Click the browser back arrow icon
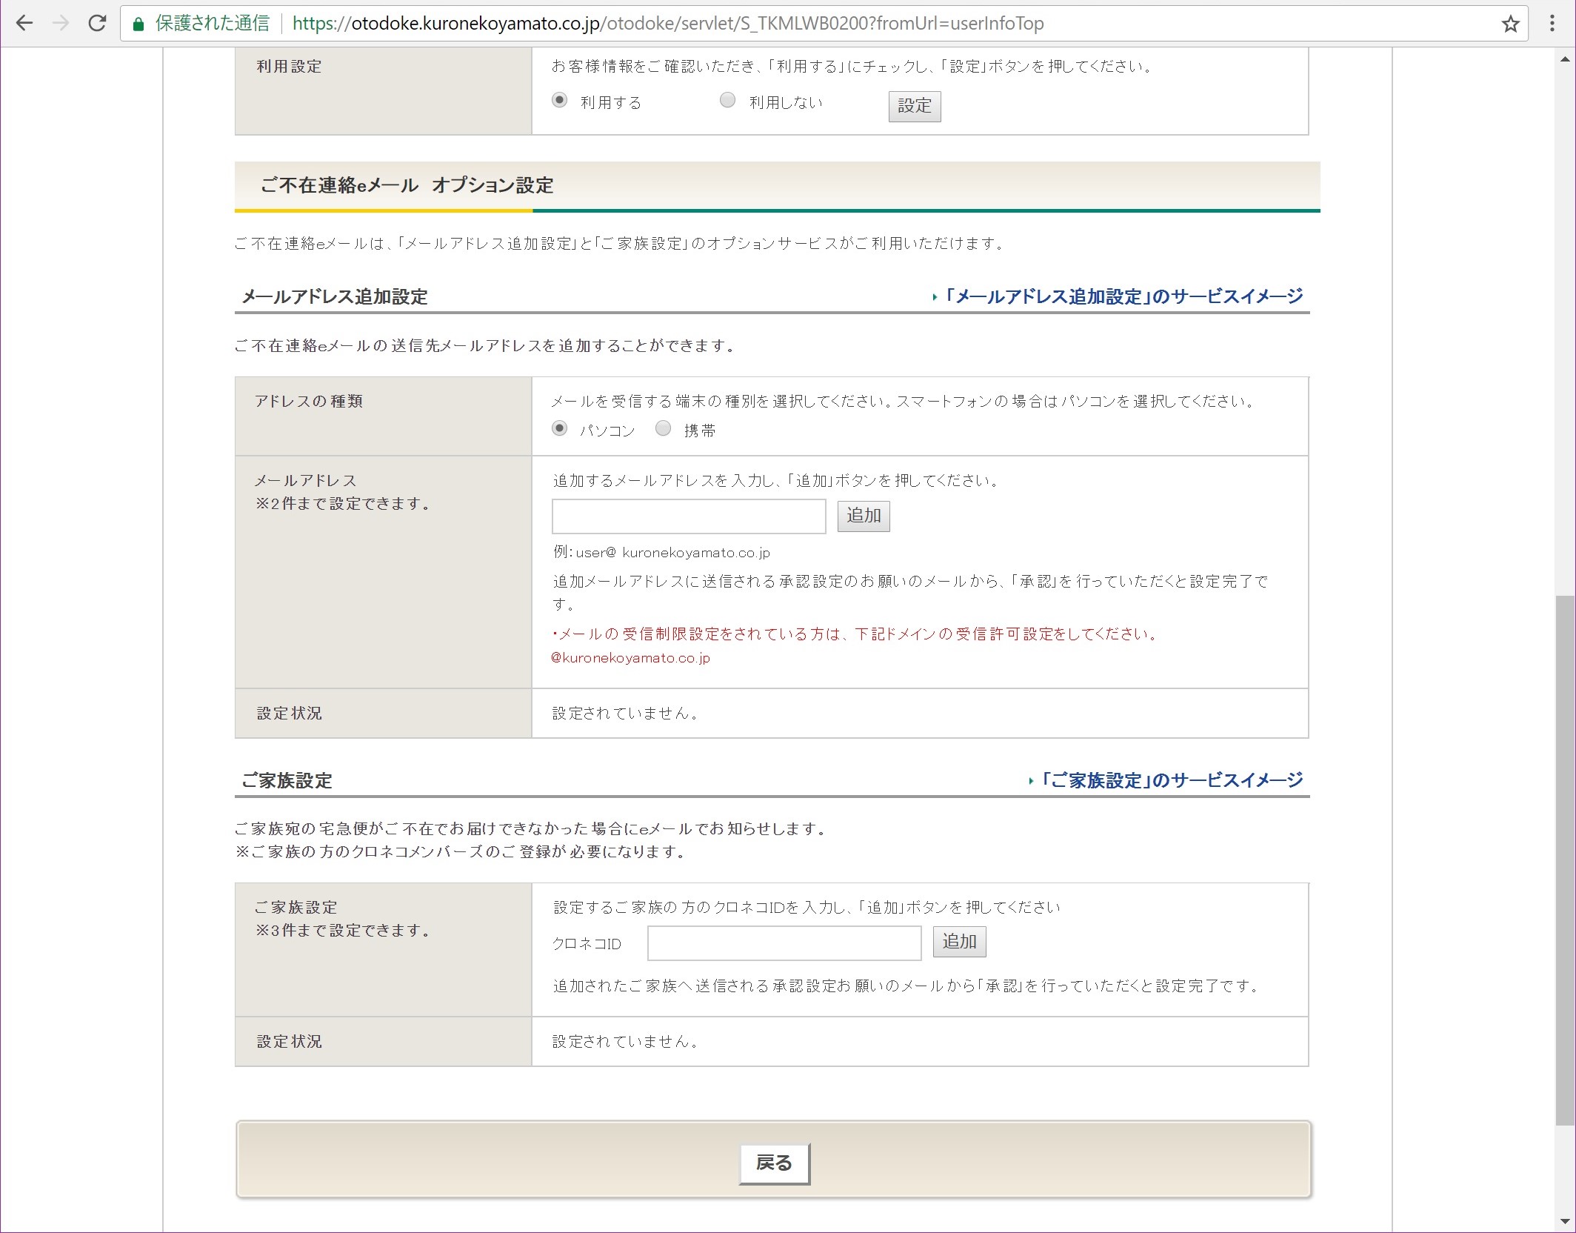 click(24, 24)
